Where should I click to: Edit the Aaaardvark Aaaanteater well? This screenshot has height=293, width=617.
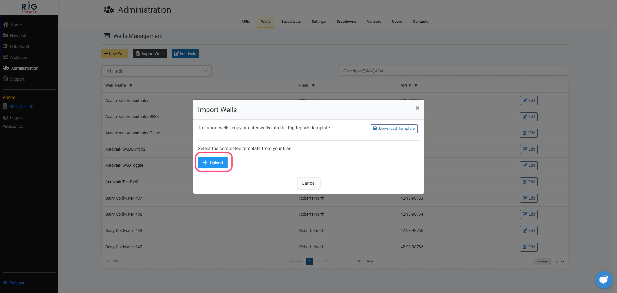[529, 101]
